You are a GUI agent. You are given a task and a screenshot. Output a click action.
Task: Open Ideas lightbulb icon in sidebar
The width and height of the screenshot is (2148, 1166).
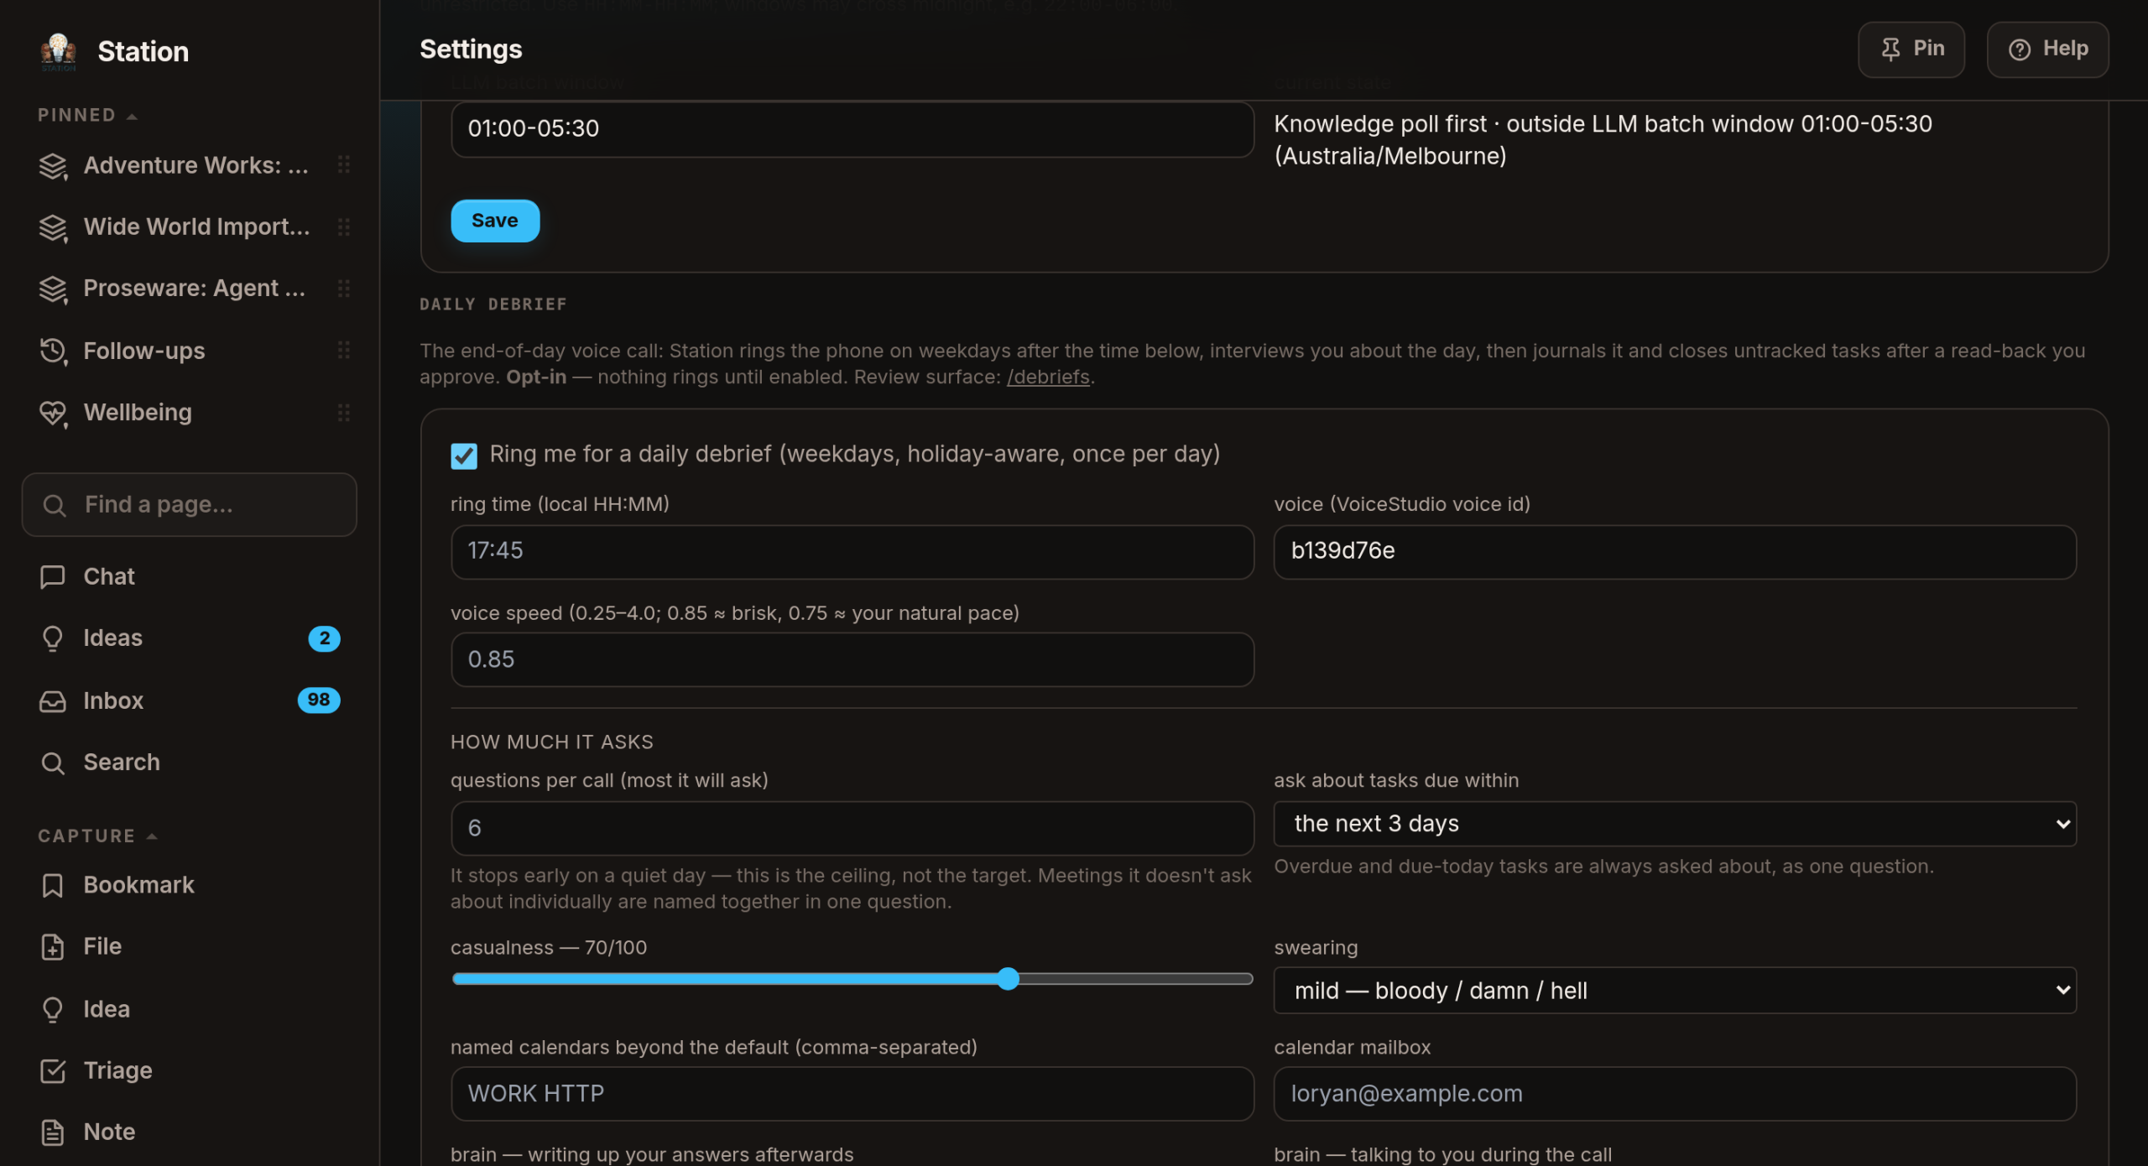[x=53, y=638]
